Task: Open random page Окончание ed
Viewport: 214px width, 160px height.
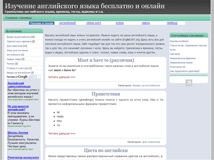Action: click(178, 67)
